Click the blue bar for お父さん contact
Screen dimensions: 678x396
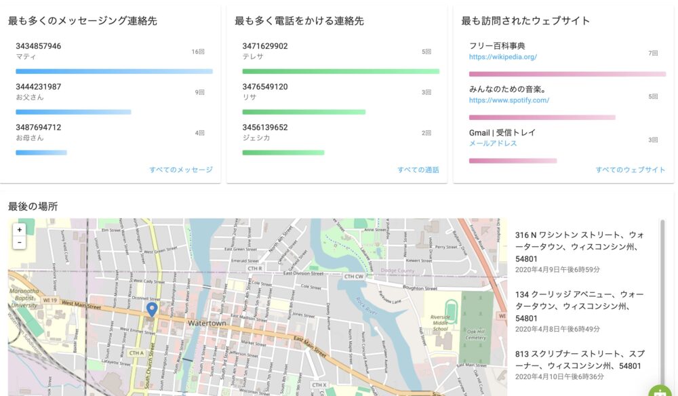(x=73, y=112)
